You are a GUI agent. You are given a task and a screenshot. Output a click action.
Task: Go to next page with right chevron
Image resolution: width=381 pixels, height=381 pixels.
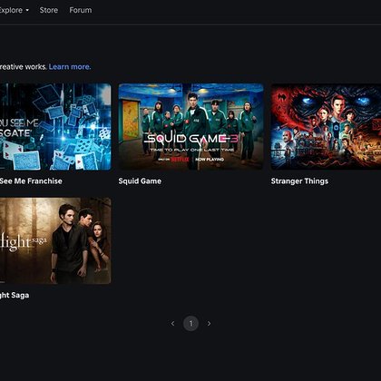tap(209, 324)
